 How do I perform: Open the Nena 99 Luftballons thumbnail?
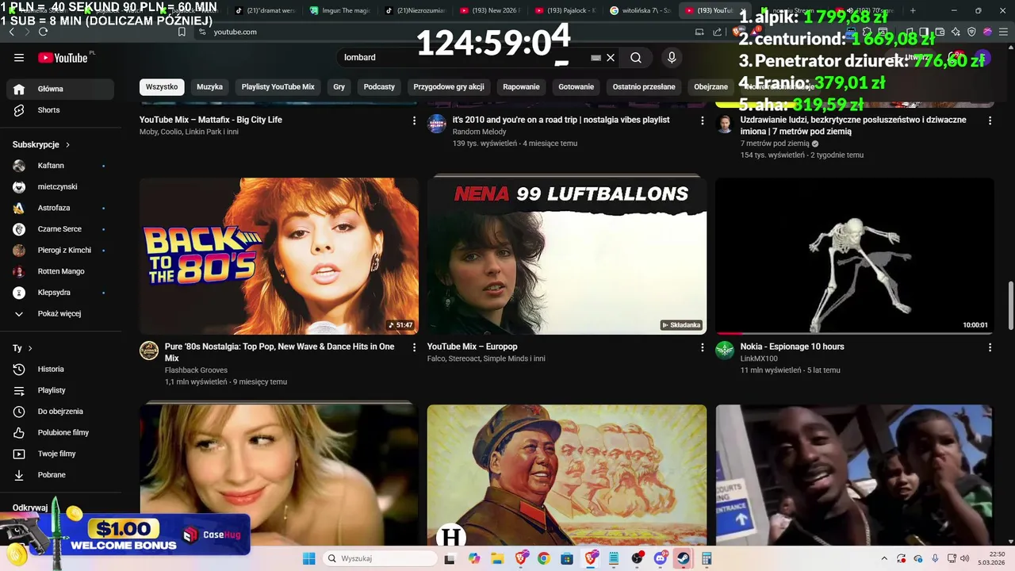coord(567,256)
